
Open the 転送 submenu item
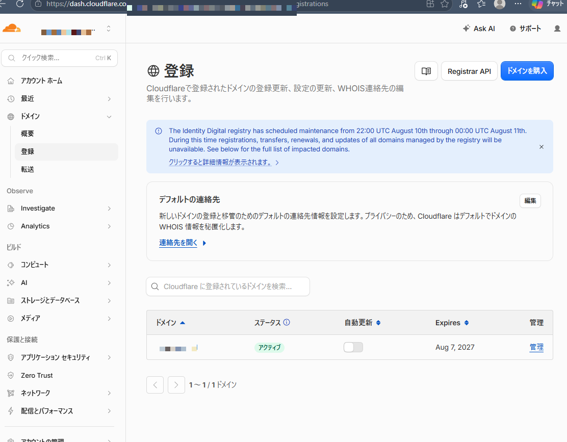28,169
